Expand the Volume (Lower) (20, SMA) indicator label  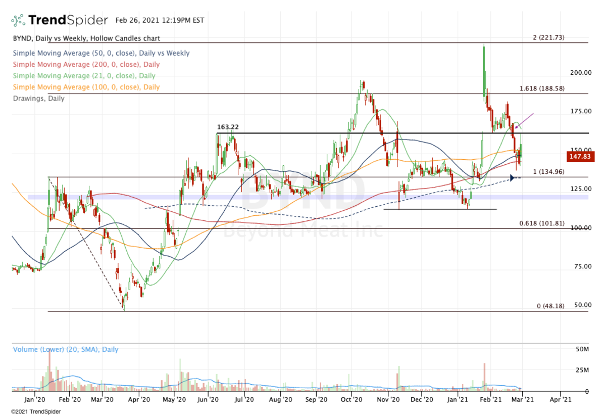tap(66, 349)
